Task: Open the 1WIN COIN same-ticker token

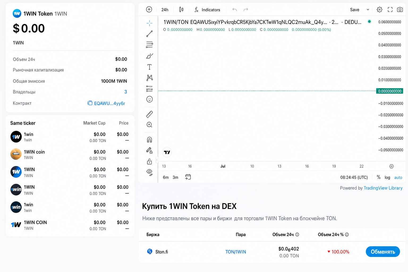Action: 70,225
